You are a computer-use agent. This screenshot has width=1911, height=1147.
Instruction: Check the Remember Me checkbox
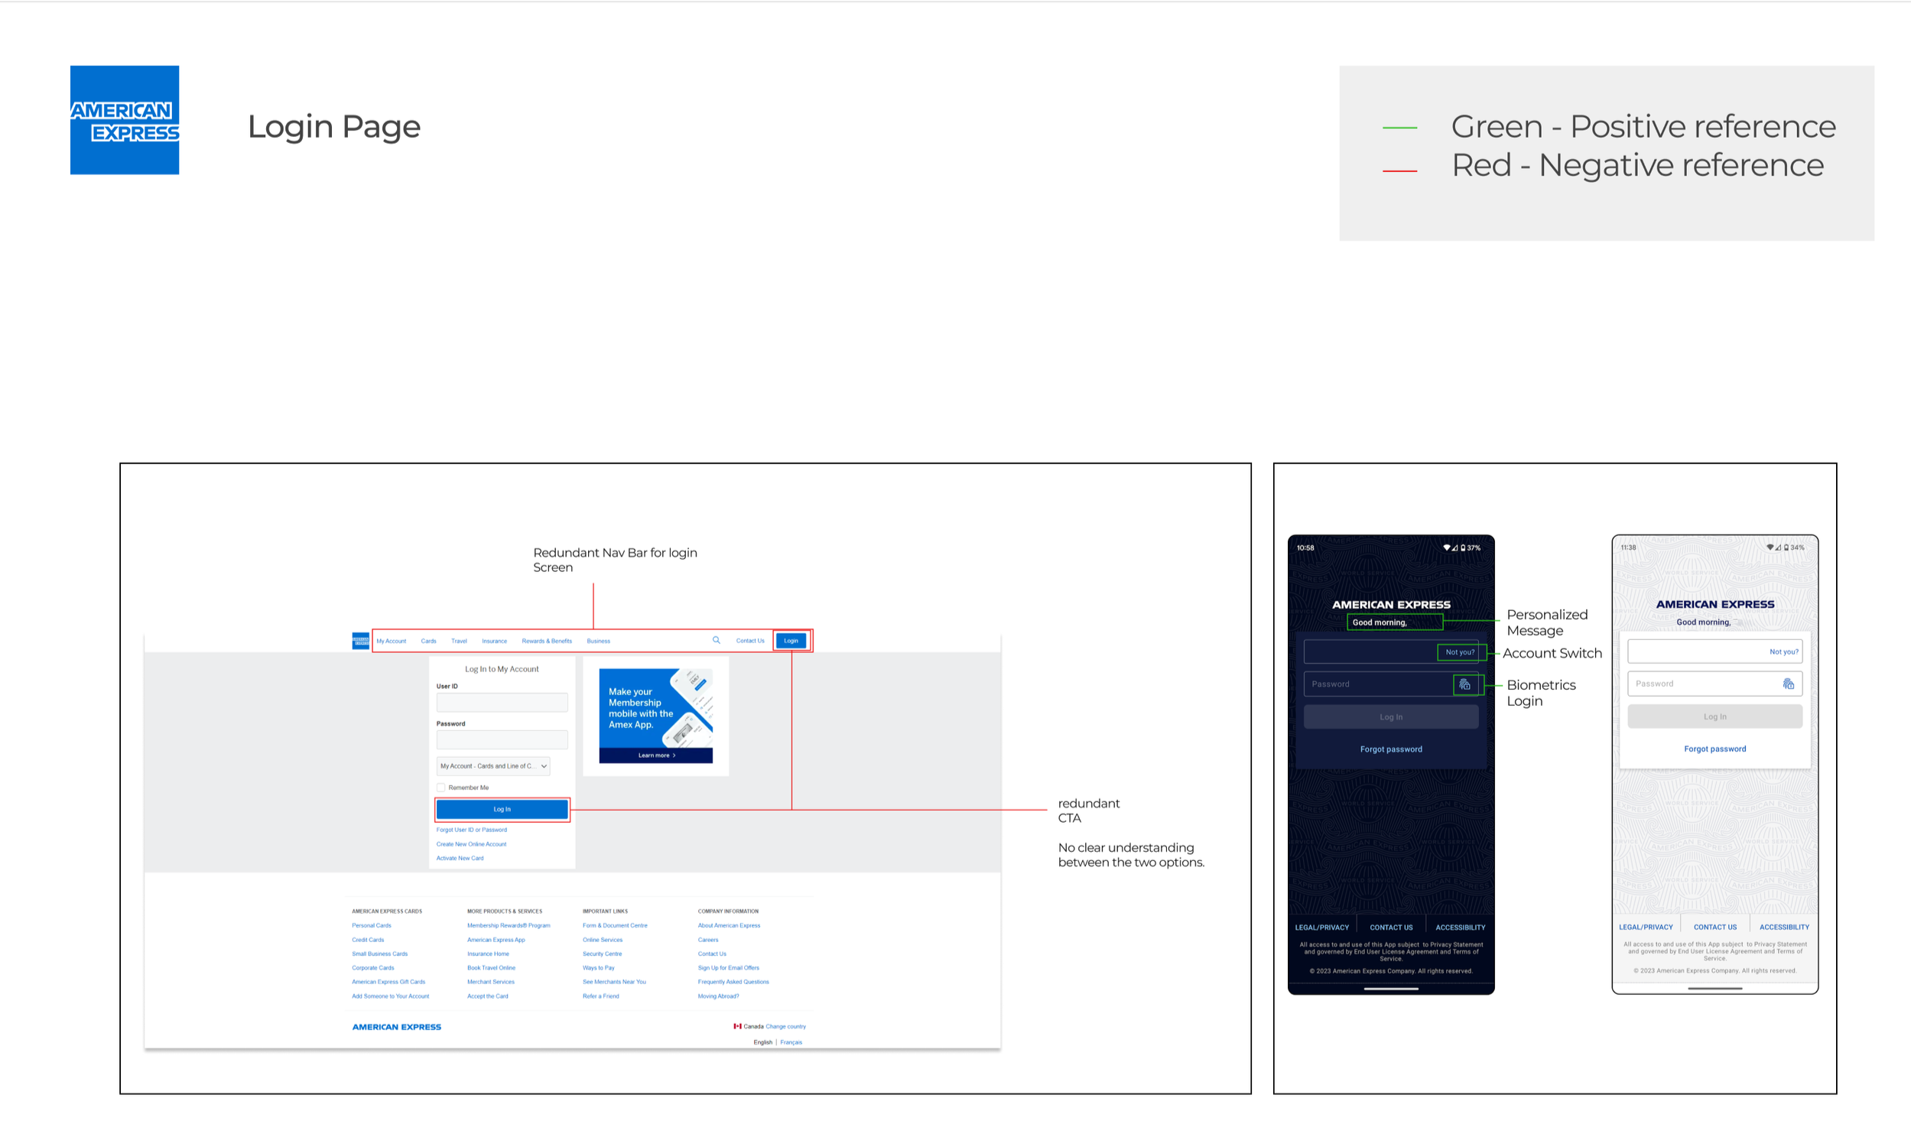point(441,788)
